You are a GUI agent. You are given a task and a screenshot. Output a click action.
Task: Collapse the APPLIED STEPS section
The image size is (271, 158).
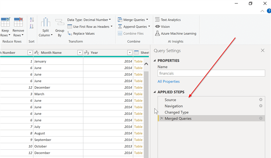[155, 92]
